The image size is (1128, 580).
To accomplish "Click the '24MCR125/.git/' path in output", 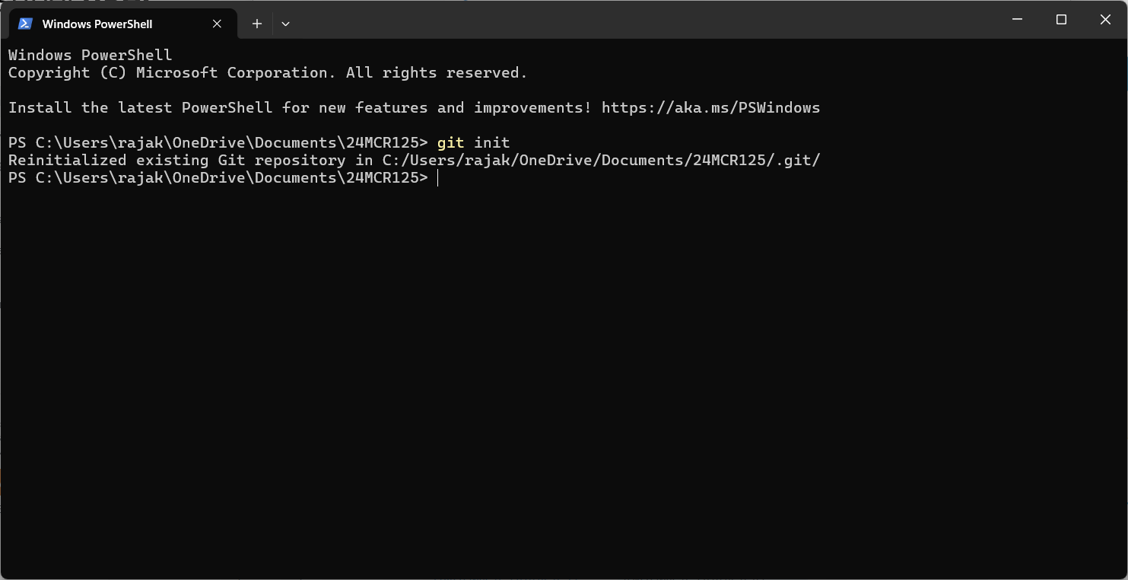I will pos(757,160).
